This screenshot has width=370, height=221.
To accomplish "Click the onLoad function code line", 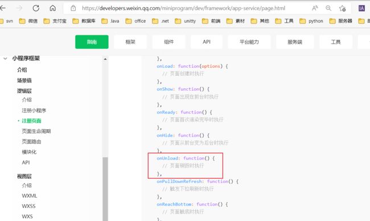I will click(x=192, y=66).
